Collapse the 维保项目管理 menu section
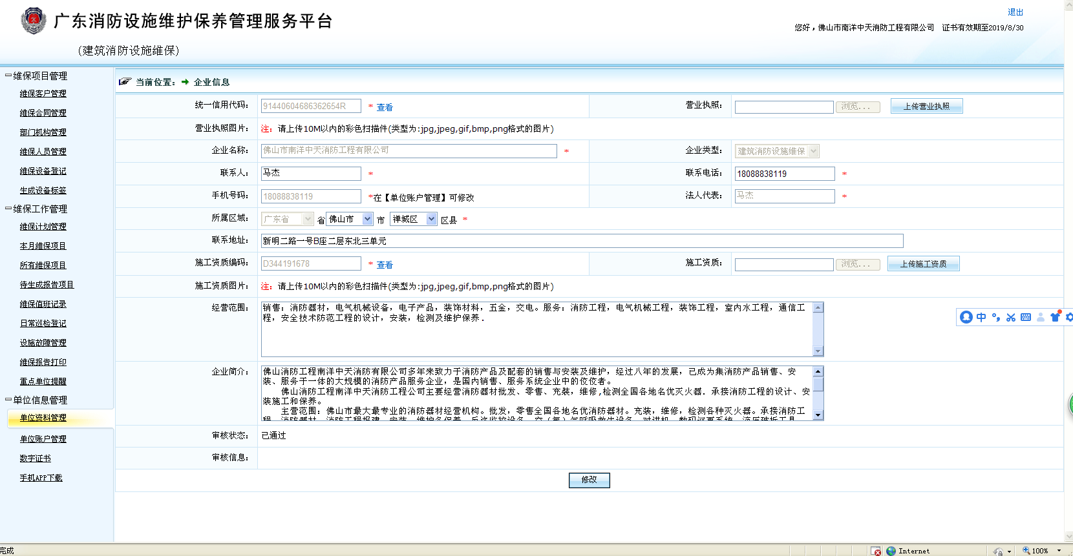 click(8, 76)
